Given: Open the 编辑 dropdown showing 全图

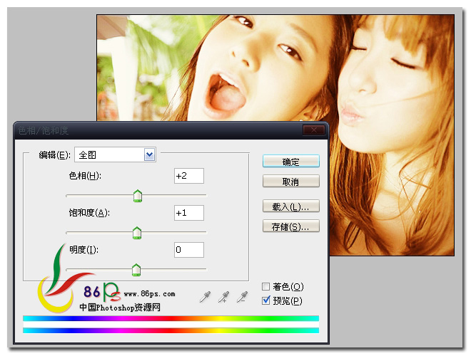Looking at the screenshot, I should point(114,155).
